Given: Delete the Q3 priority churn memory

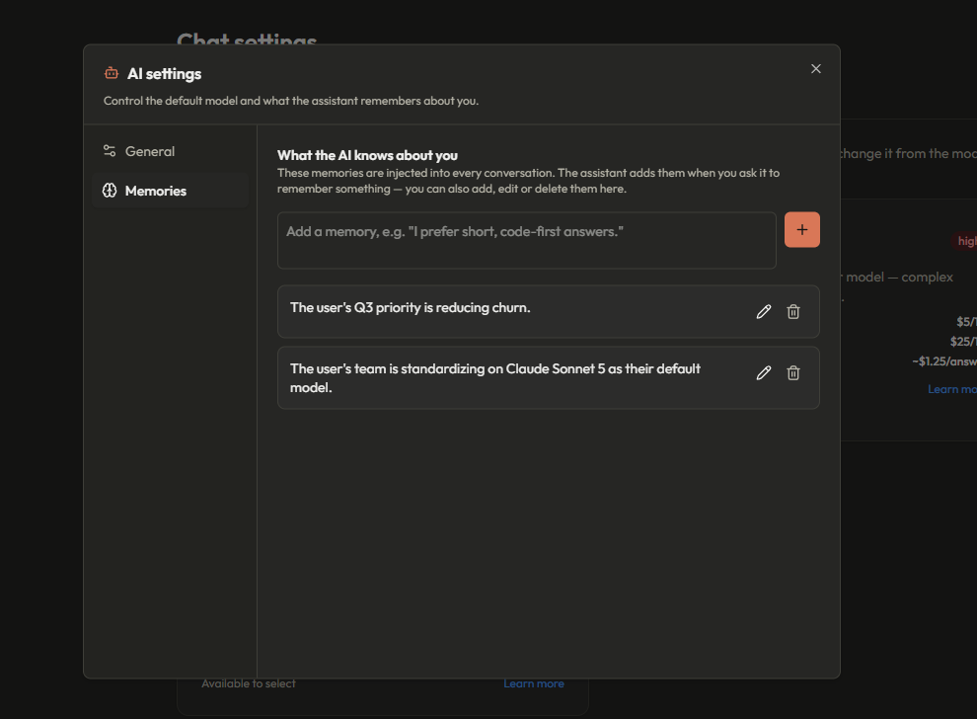Looking at the screenshot, I should coord(793,311).
